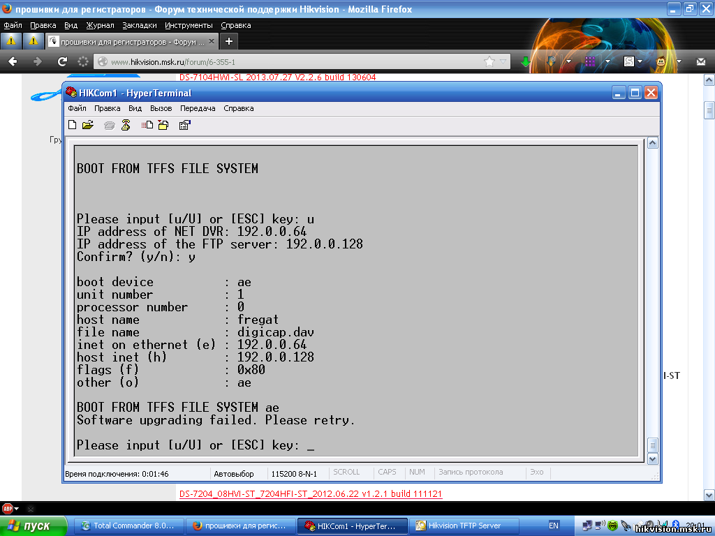Click the connection time 0:01:46 status
Viewport: 715px width, 536px height.
click(x=117, y=474)
